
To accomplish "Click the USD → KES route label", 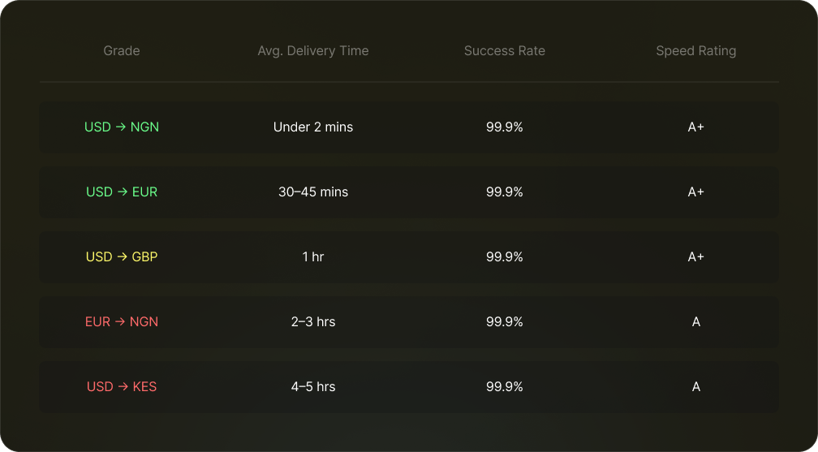I will (x=122, y=386).
